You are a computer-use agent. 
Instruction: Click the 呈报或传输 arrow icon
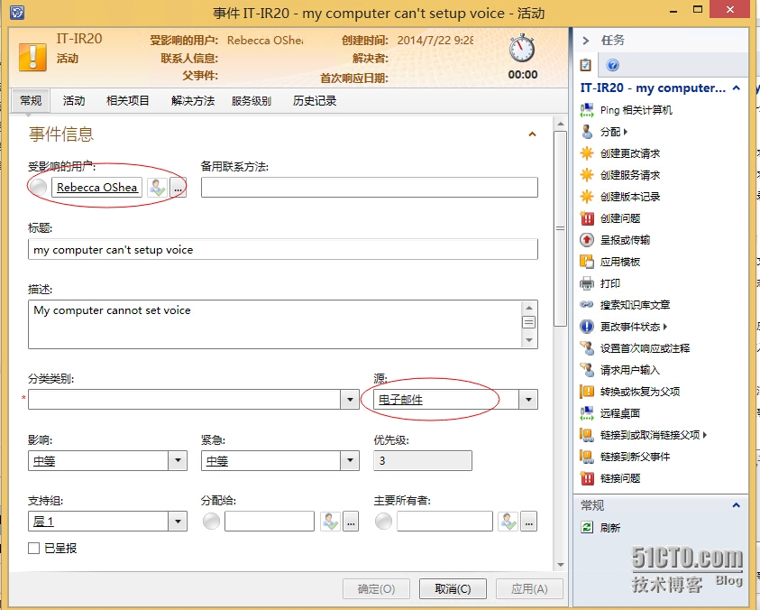pyautogui.click(x=587, y=240)
